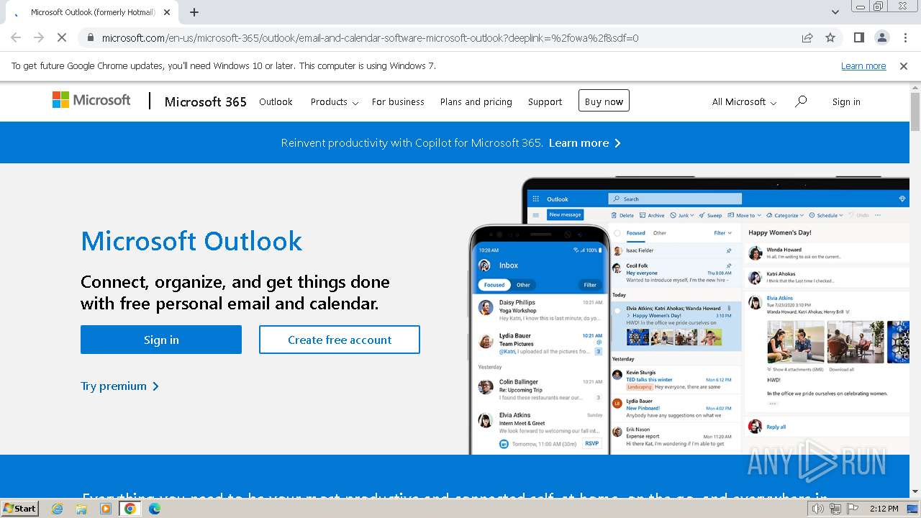Screen dimensions: 921x518
Task: Open the Chrome tab search dropdown
Action: point(835,12)
